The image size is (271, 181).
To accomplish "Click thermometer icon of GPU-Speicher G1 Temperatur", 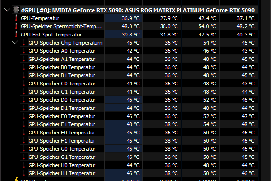I will tap(24, 157).
